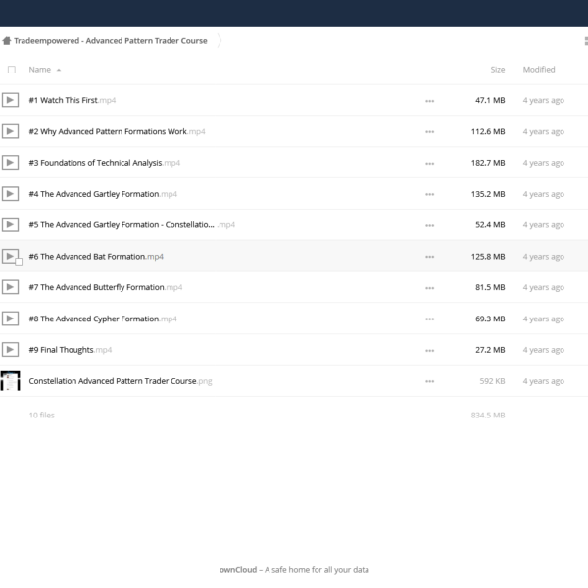The image size is (588, 588).
Task: Click video icon for #7 The Advanced Butterfly Formation
Action: (x=10, y=287)
